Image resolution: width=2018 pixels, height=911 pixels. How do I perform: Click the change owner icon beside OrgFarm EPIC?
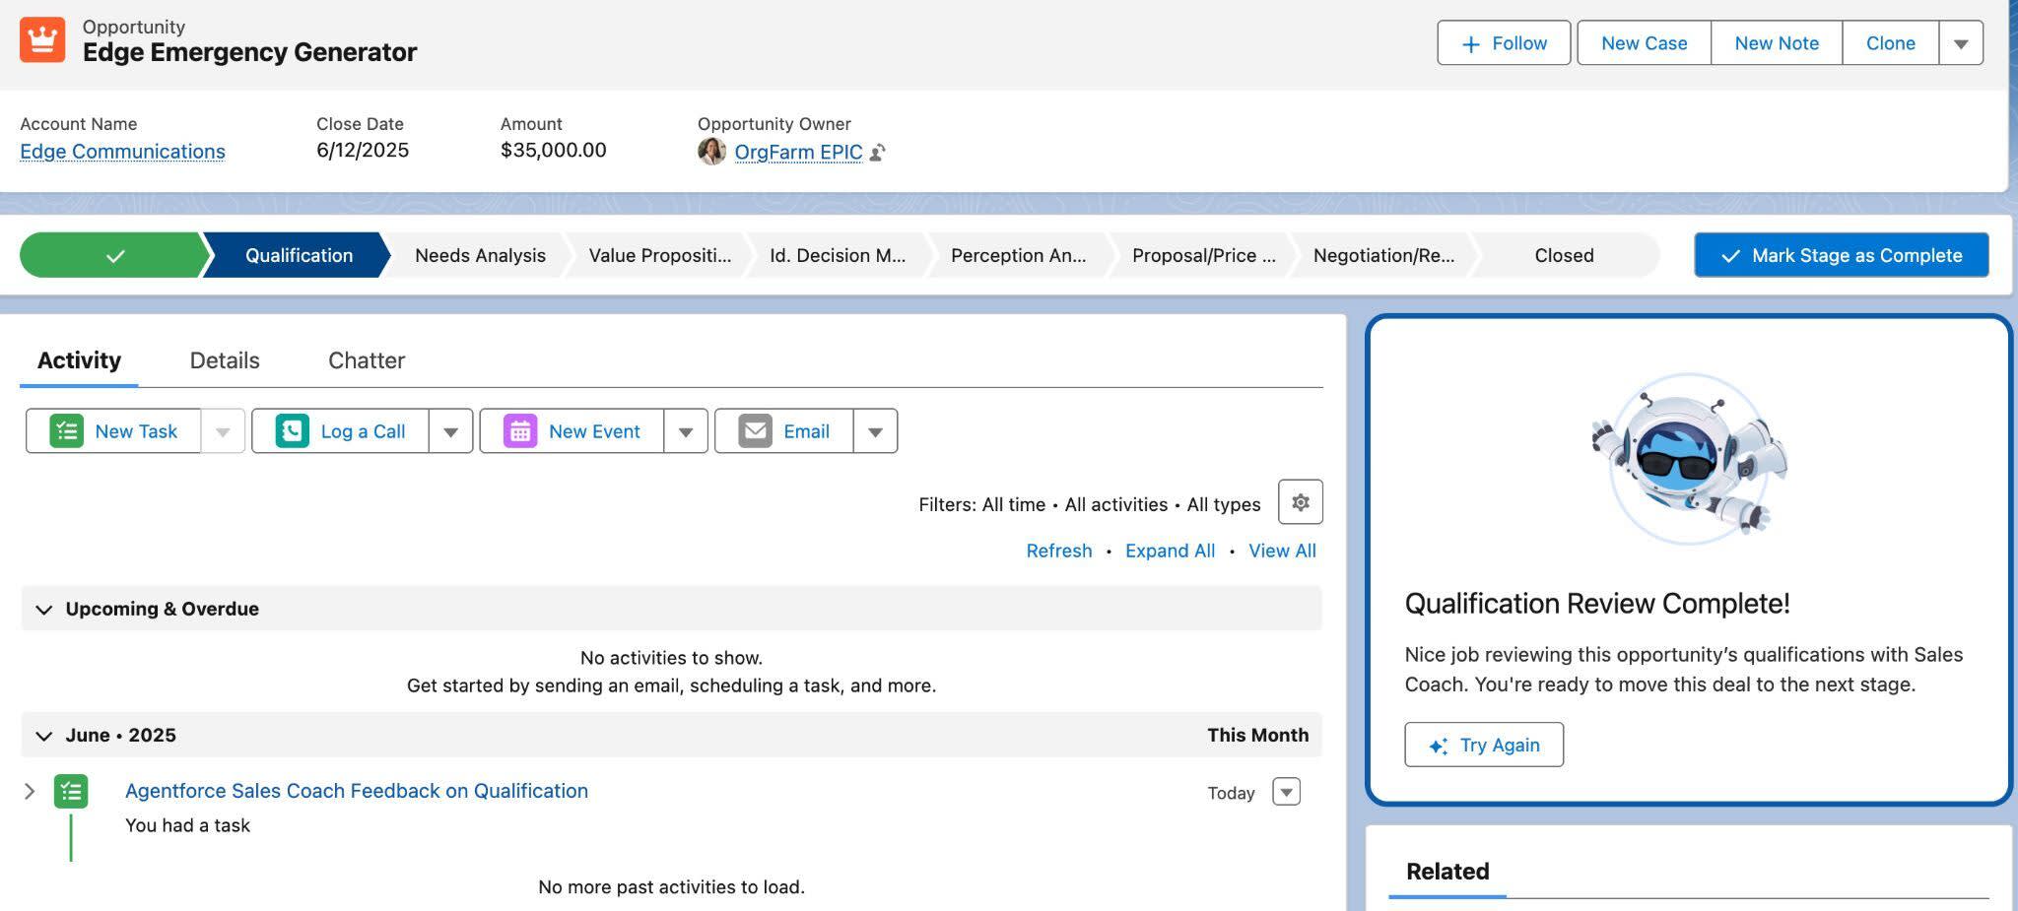(878, 153)
